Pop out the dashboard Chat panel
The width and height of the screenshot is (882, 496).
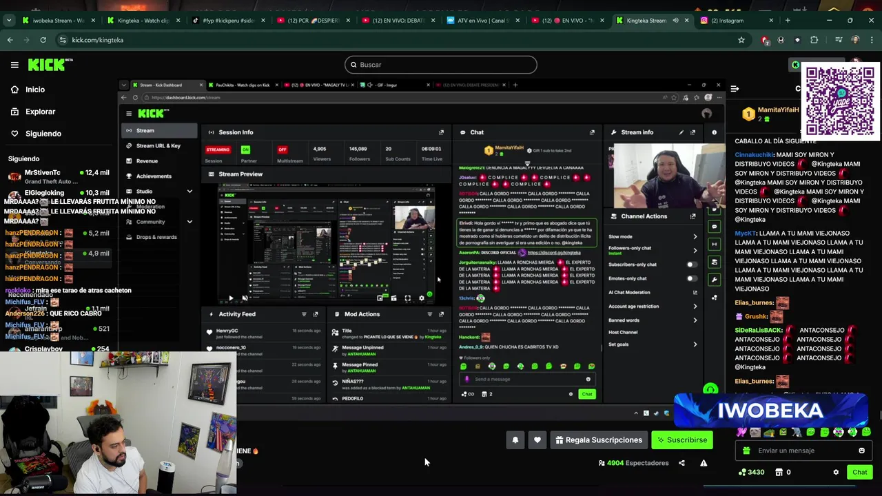(592, 132)
